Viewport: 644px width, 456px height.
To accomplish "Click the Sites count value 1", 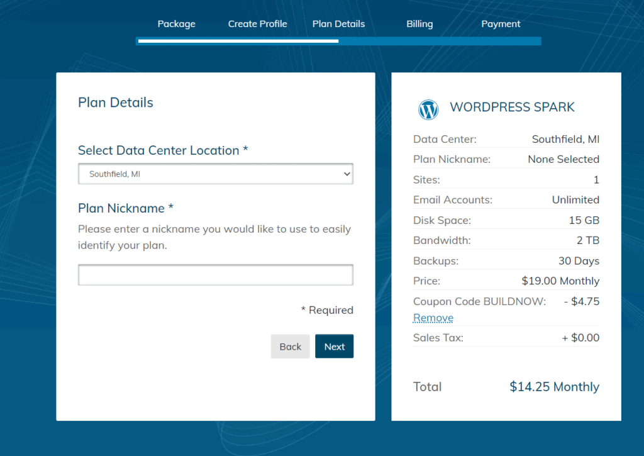I will [596, 180].
